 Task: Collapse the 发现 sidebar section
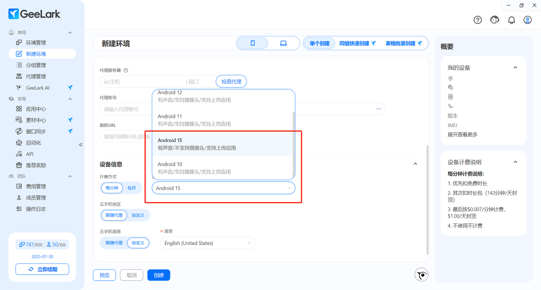tap(70, 99)
